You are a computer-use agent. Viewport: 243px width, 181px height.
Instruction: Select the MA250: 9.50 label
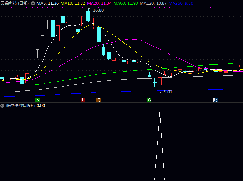(181, 3)
